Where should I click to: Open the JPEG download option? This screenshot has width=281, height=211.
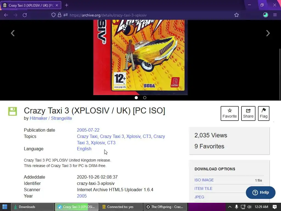199,197
